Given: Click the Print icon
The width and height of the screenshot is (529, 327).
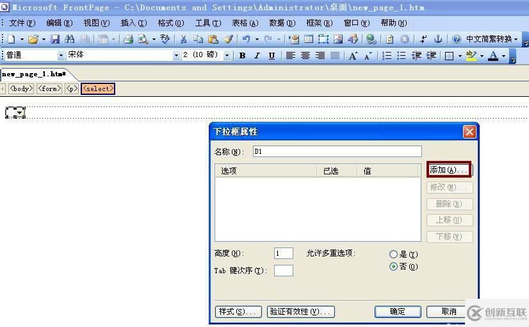Looking at the screenshot, I should click(x=128, y=39).
